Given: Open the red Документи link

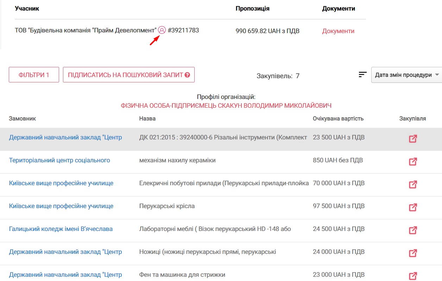Looking at the screenshot, I should tap(338, 31).
